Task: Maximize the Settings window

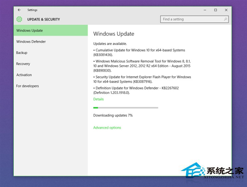Action: coord(215,10)
